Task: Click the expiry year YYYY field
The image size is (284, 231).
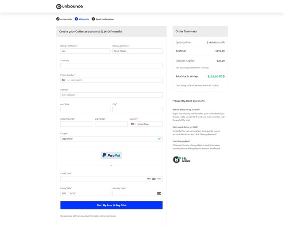Action: pos(89,193)
